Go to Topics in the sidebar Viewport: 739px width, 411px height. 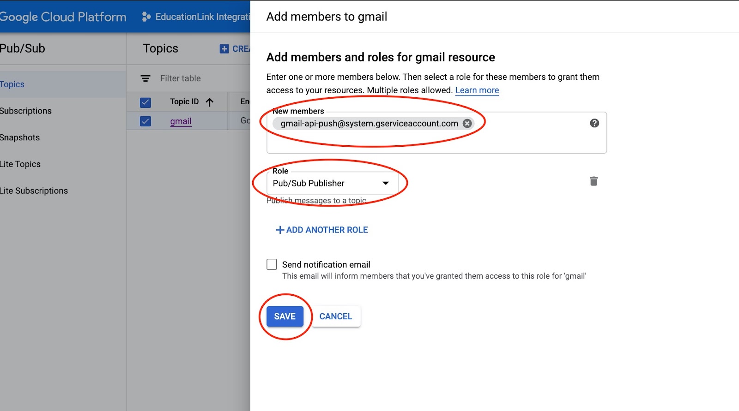click(63, 84)
